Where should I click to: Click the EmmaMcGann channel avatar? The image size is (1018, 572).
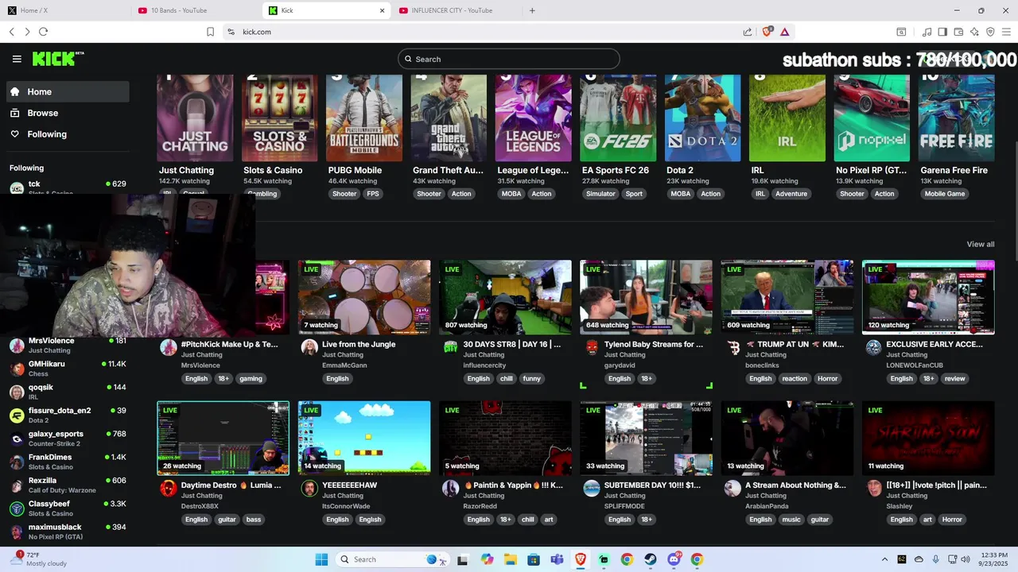(x=309, y=347)
